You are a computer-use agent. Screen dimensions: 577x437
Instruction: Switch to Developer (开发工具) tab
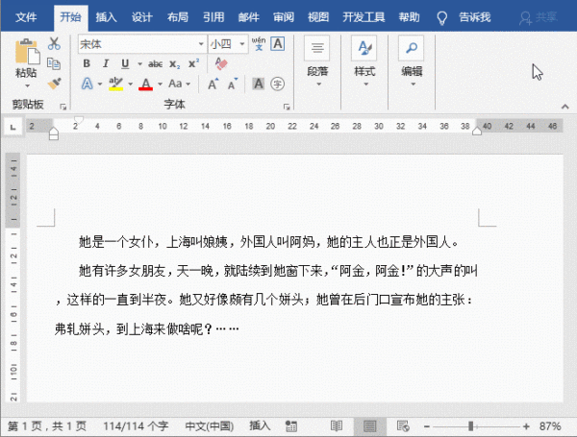pos(364,17)
